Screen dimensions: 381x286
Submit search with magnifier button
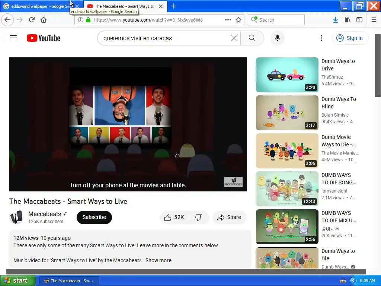pyautogui.click(x=252, y=38)
